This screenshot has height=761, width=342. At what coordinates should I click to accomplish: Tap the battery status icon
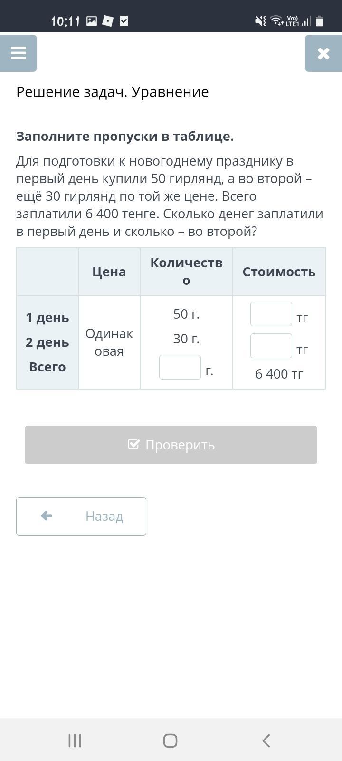[x=320, y=21]
